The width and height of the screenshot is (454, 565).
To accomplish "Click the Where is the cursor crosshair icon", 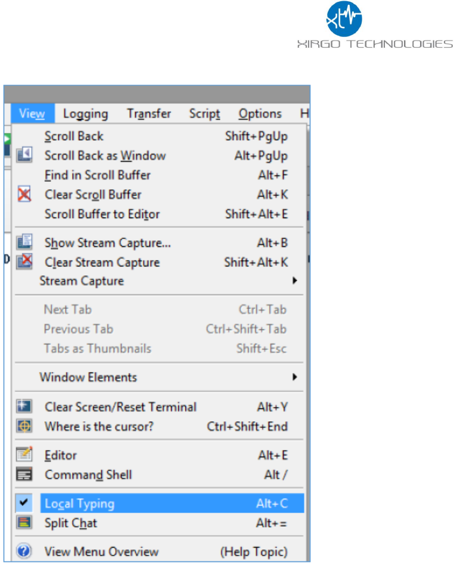I will (24, 426).
